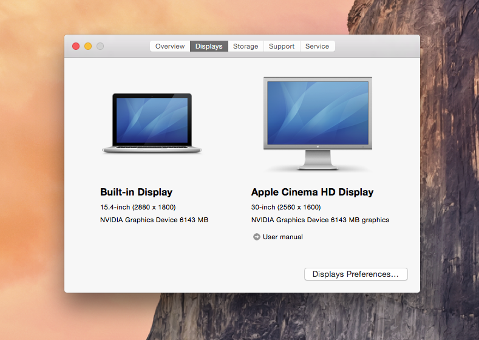Click the Apple Cinema HD Display heading
This screenshot has height=340, width=479.
312,192
